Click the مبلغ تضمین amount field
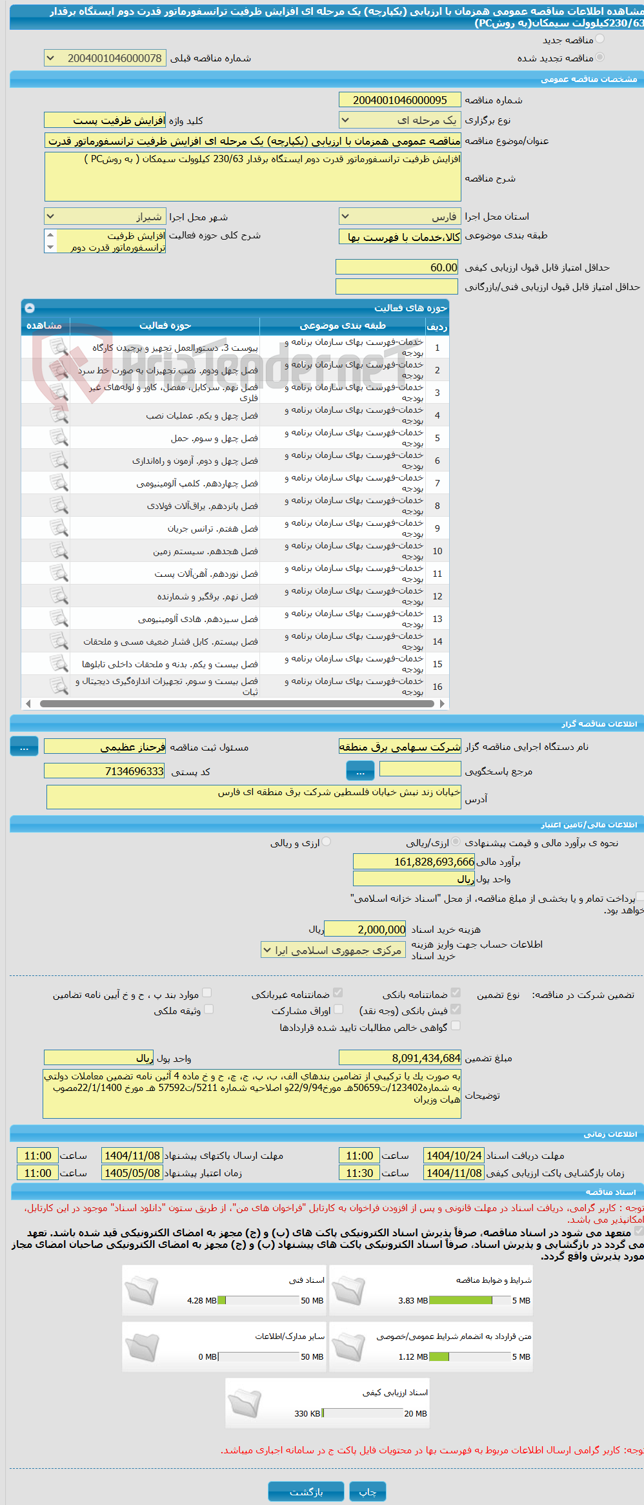 tap(400, 1057)
